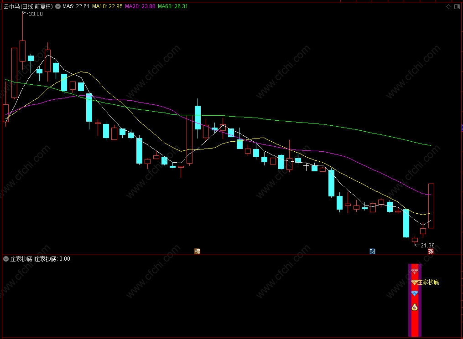Image resolution: width=463 pixels, height=339 pixels.
Task: Click the 21.36 low price label
Action: pyautogui.click(x=427, y=246)
